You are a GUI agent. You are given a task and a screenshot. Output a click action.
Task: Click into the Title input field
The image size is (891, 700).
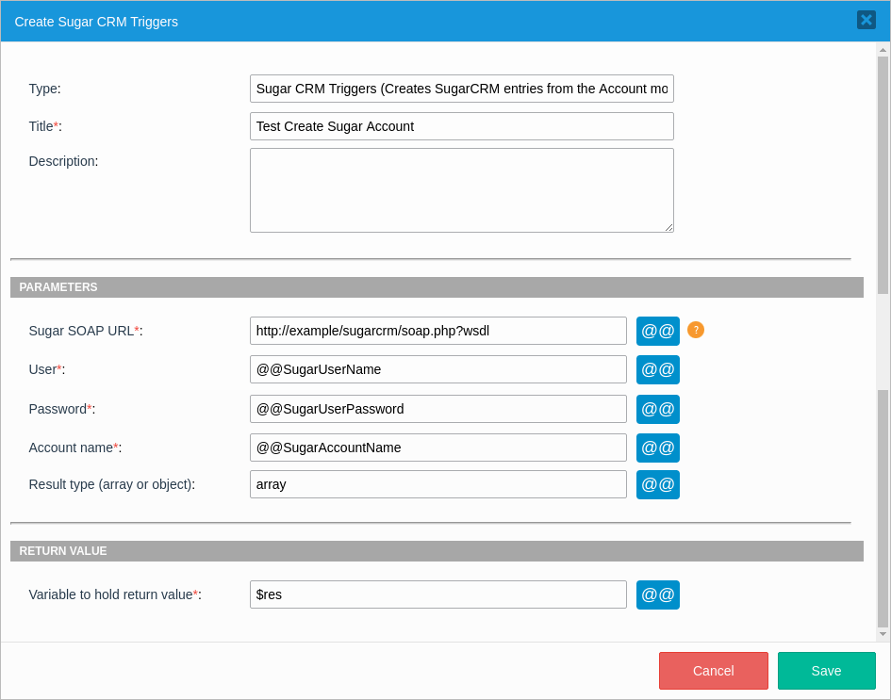click(461, 126)
